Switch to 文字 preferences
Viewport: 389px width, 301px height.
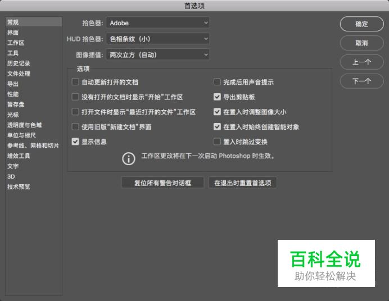pos(34,166)
